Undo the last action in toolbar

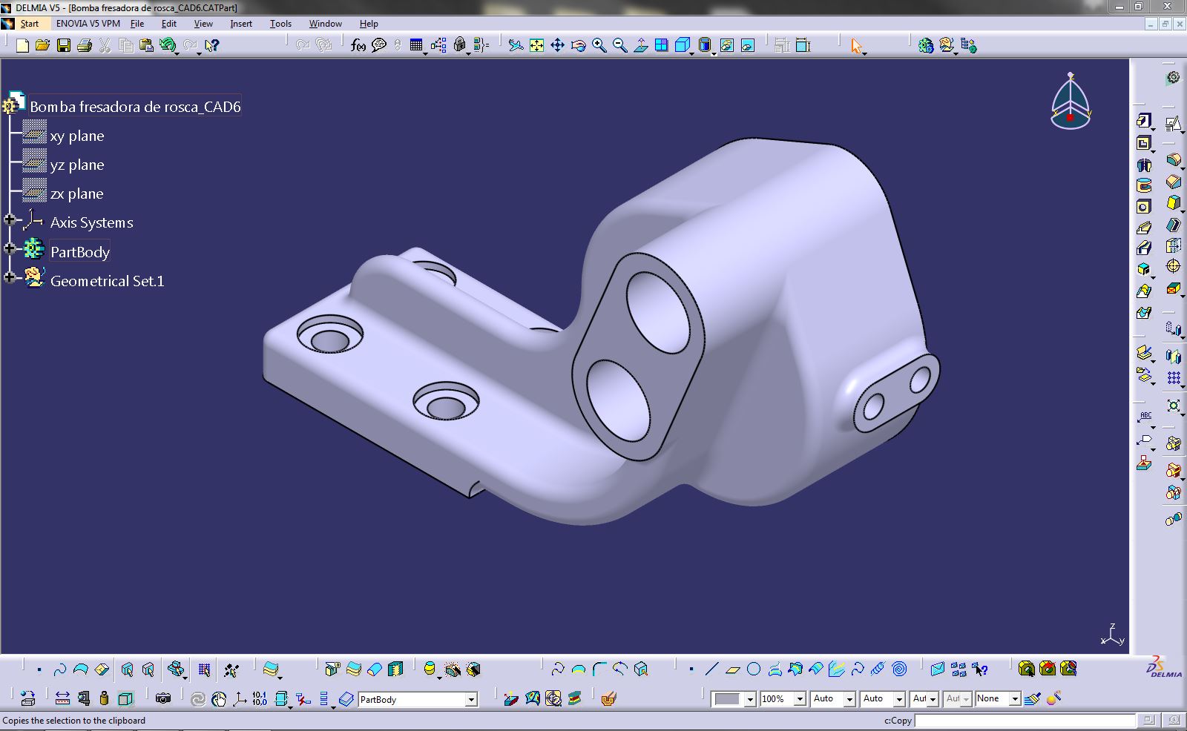pyautogui.click(x=168, y=46)
